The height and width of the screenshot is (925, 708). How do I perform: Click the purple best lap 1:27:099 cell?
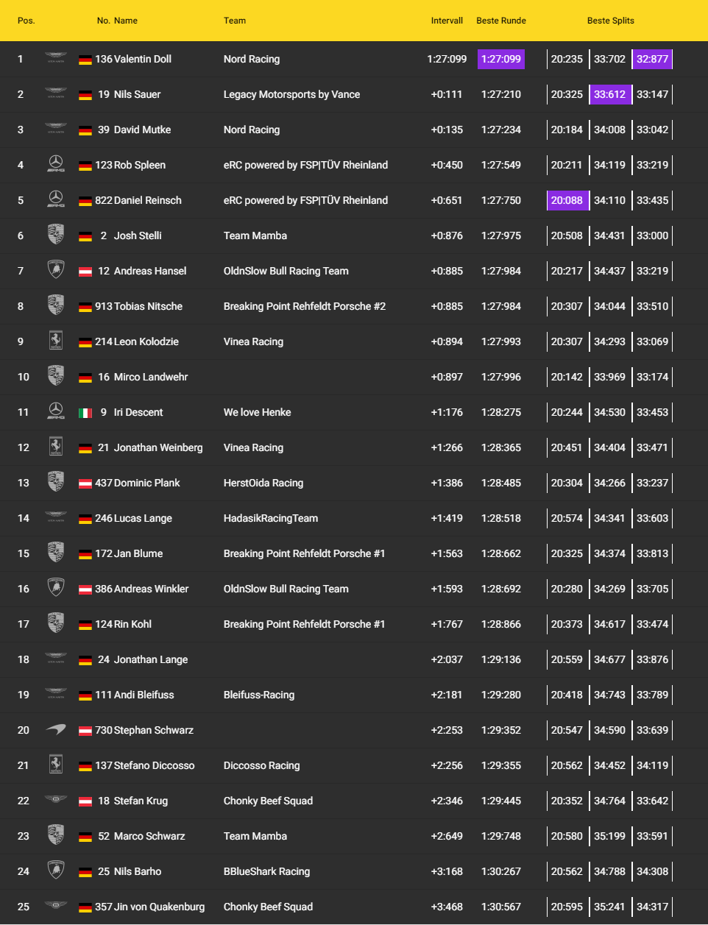coord(501,59)
